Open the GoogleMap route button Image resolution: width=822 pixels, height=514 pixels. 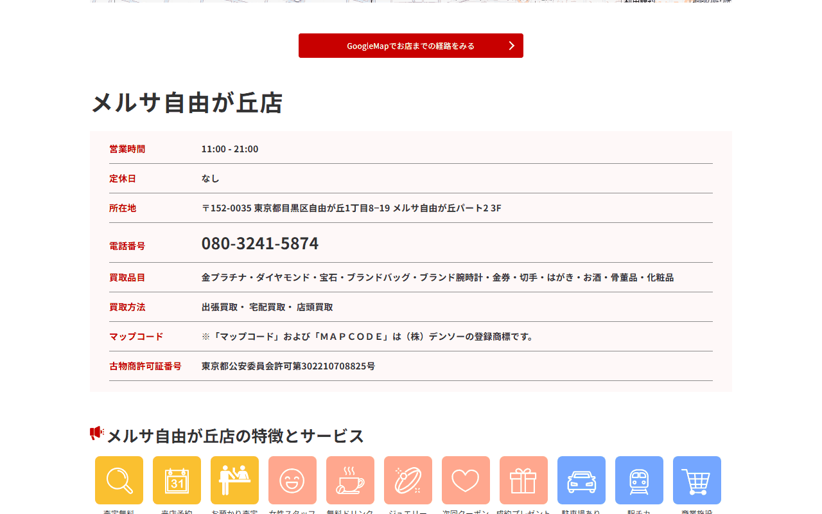(x=411, y=46)
